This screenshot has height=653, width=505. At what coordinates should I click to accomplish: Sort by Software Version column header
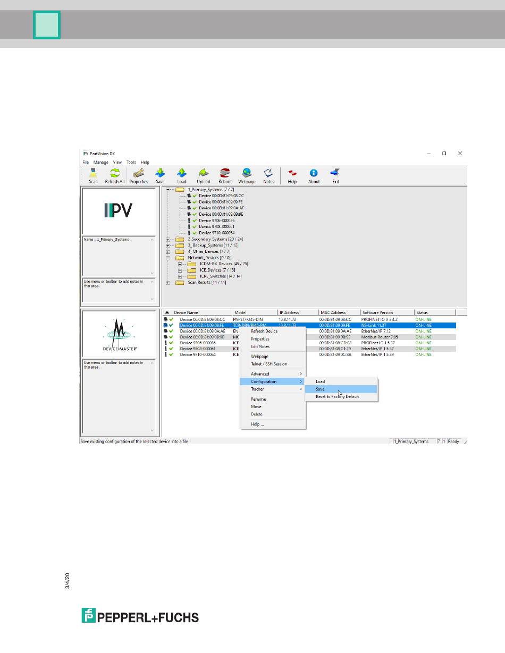point(387,312)
